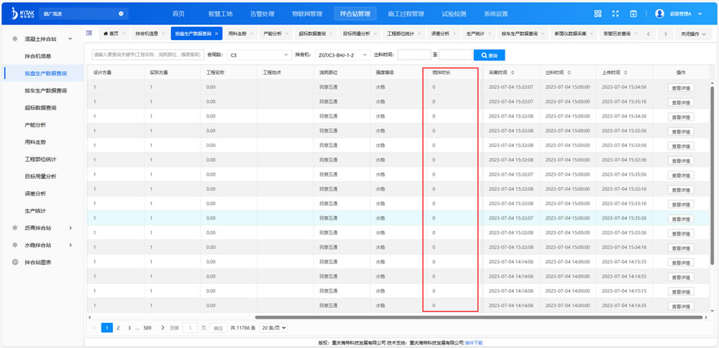Open the 智慧工地 top menu

pyautogui.click(x=219, y=14)
